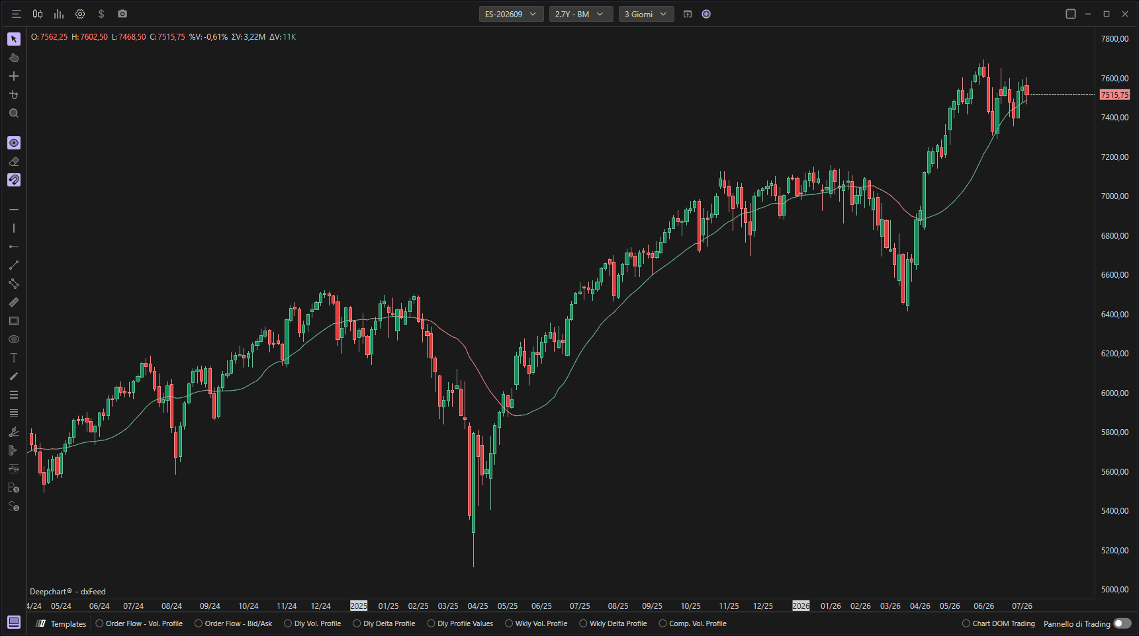Select the three-line levels tool
This screenshot has width=1139, height=636.
click(14, 395)
